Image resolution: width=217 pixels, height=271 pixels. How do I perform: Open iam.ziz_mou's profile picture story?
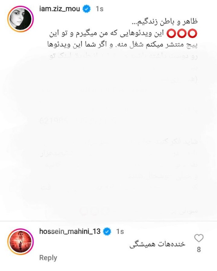point(20,19)
